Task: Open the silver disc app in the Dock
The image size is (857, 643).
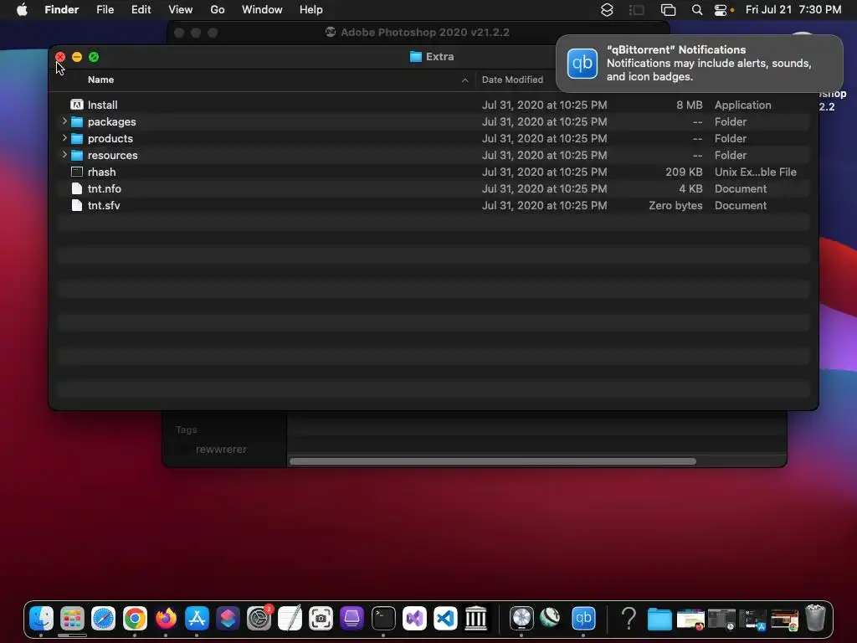Action: click(521, 619)
